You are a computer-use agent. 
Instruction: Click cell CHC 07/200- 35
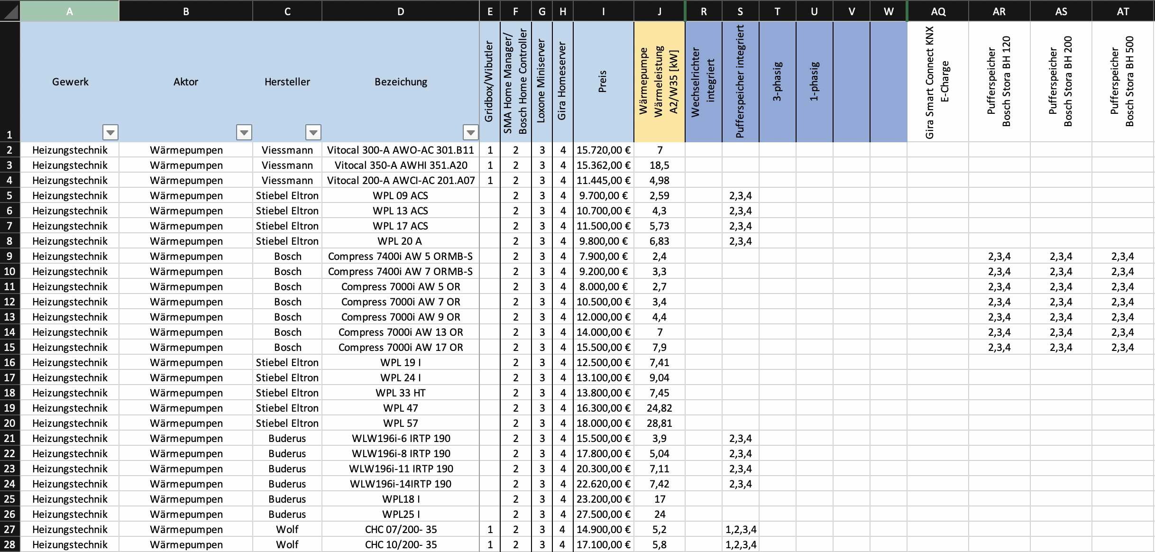pos(401,529)
